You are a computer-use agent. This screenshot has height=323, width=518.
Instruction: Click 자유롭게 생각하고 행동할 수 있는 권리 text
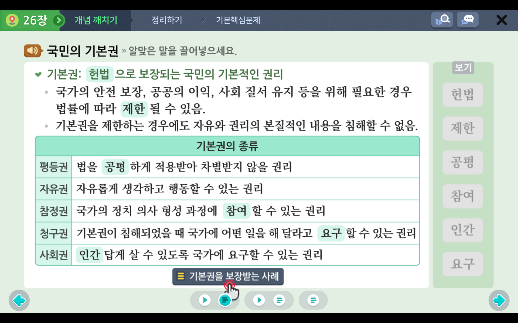coord(170,189)
